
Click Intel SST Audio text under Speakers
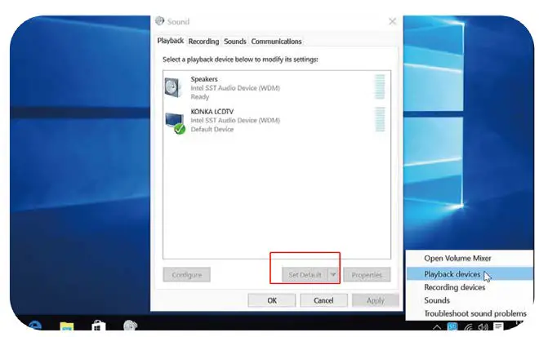[x=235, y=88]
